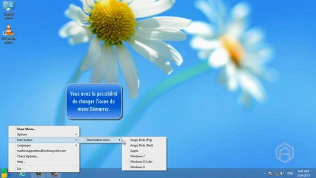Image resolution: width=316 pixels, height=178 pixels.
Task: Click the speaker volume tray icon
Action: [282, 174]
